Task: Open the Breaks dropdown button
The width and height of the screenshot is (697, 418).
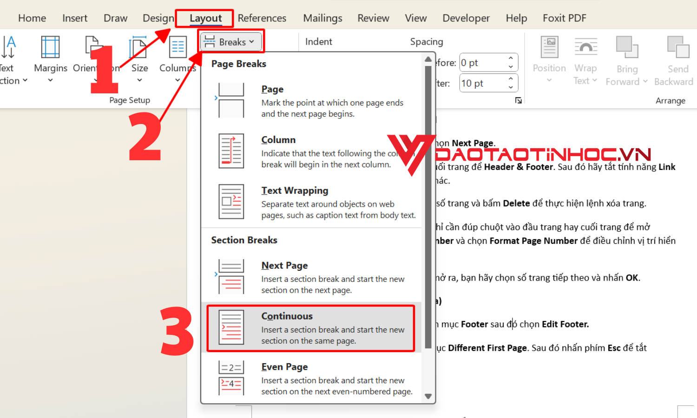Action: 231,42
